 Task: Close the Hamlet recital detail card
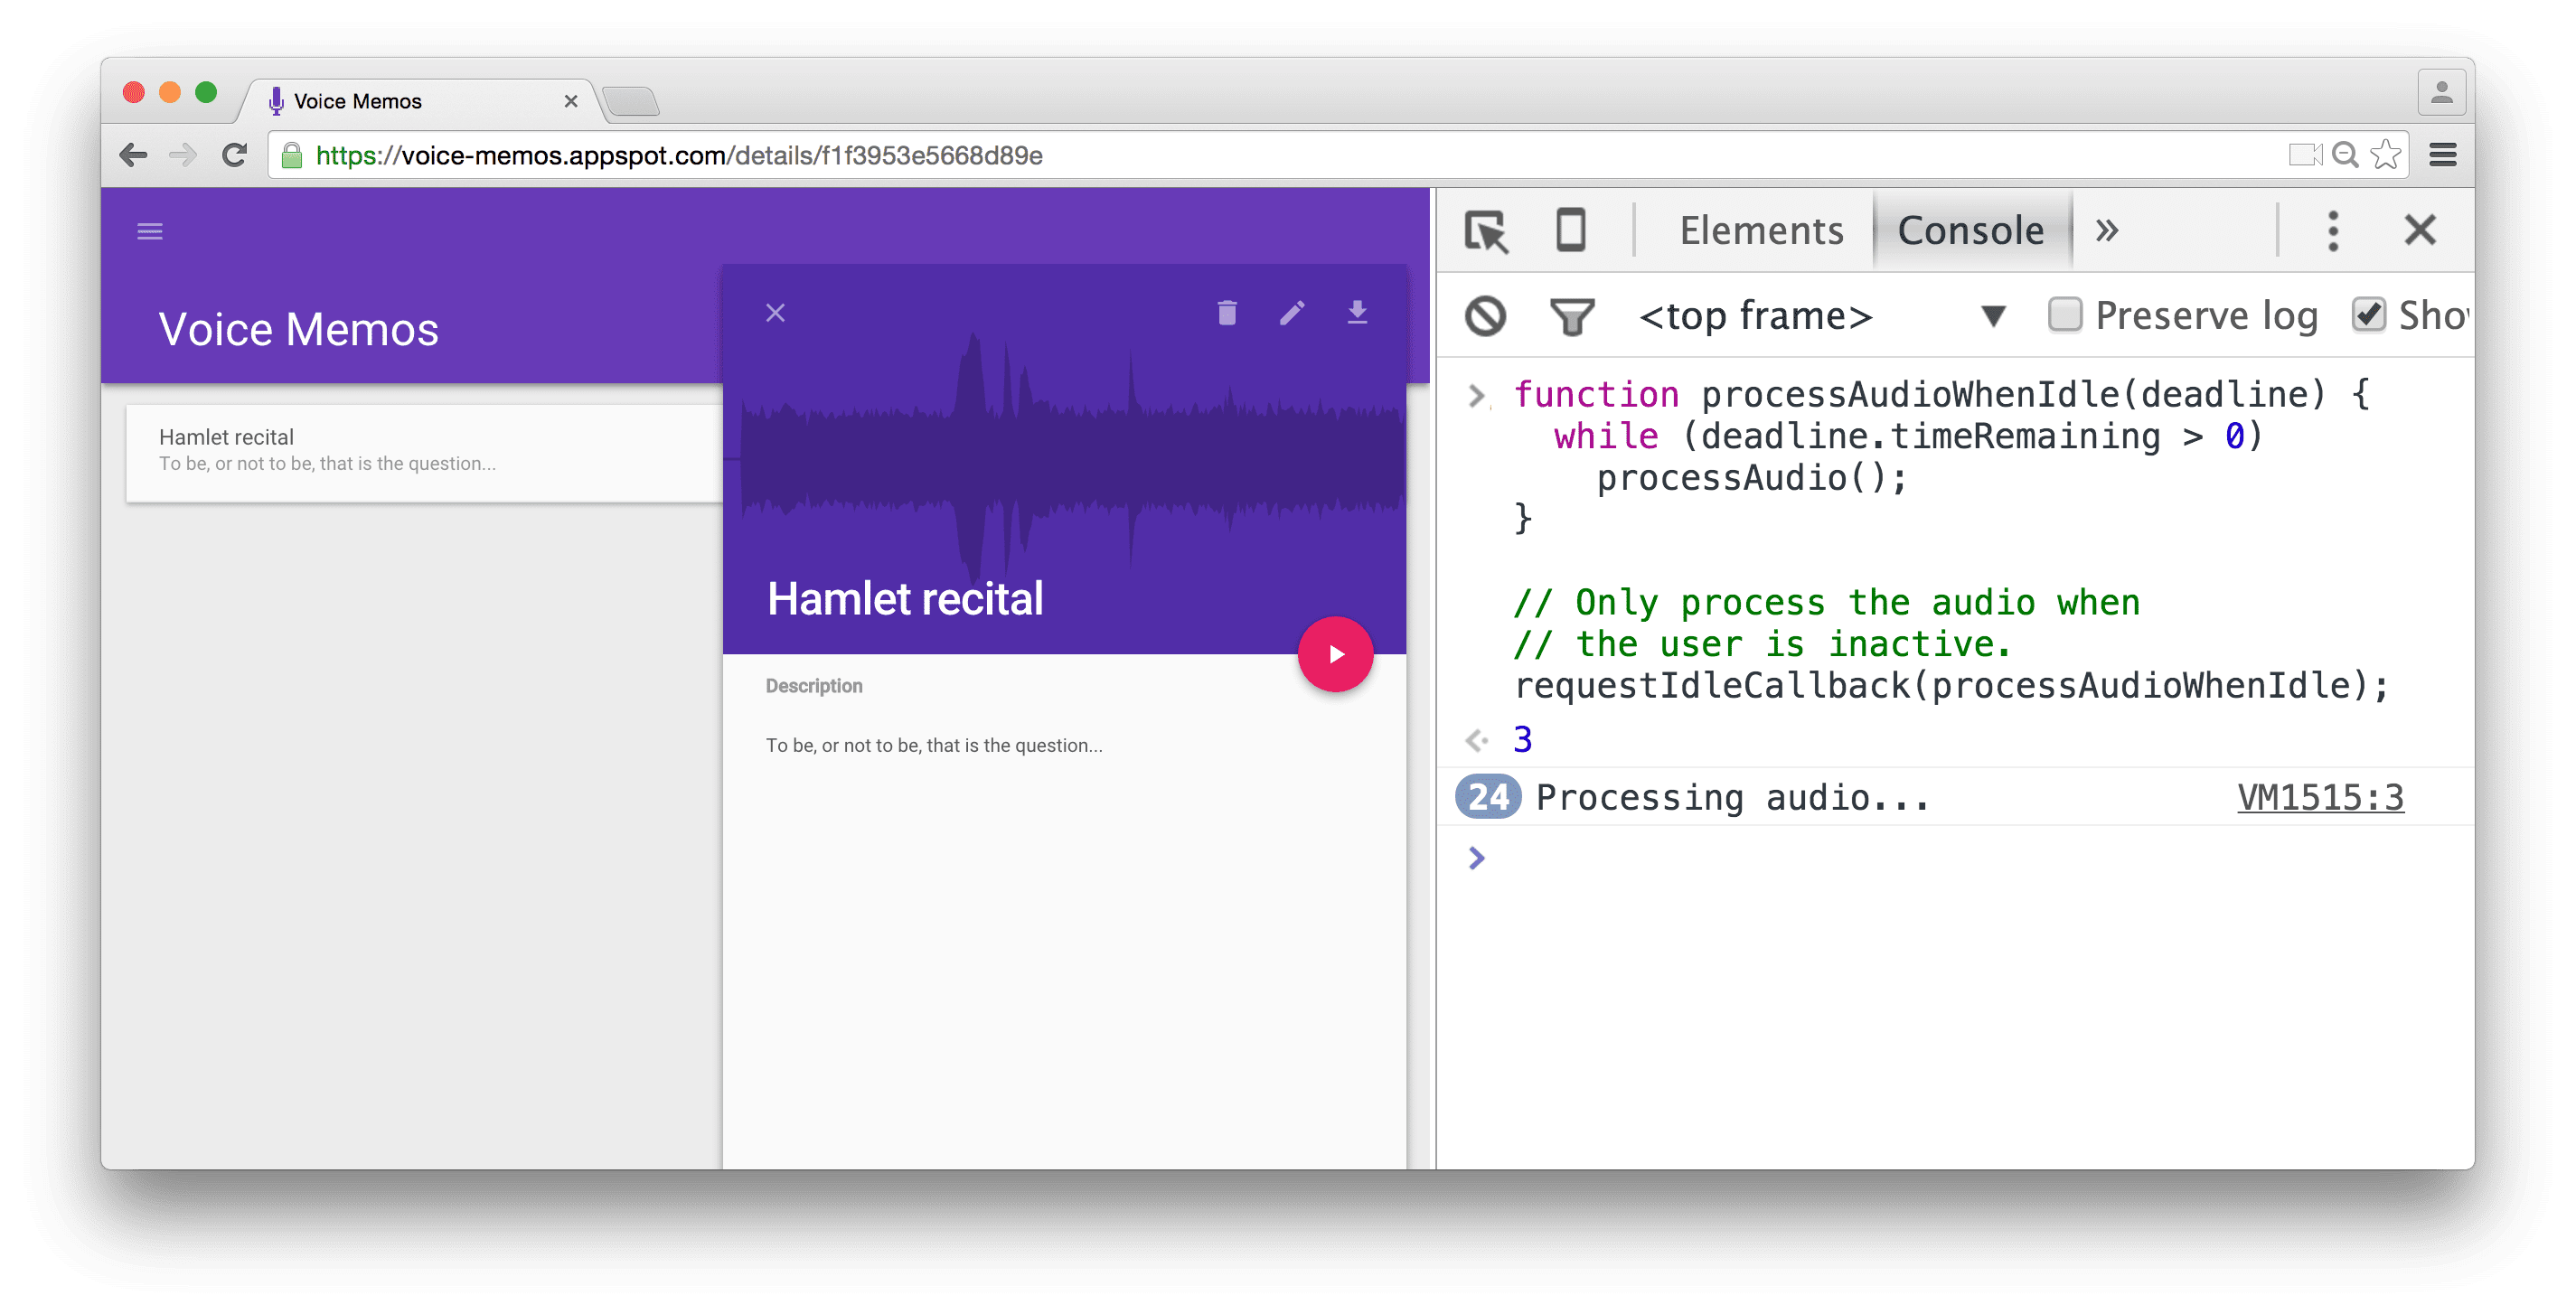point(776,314)
